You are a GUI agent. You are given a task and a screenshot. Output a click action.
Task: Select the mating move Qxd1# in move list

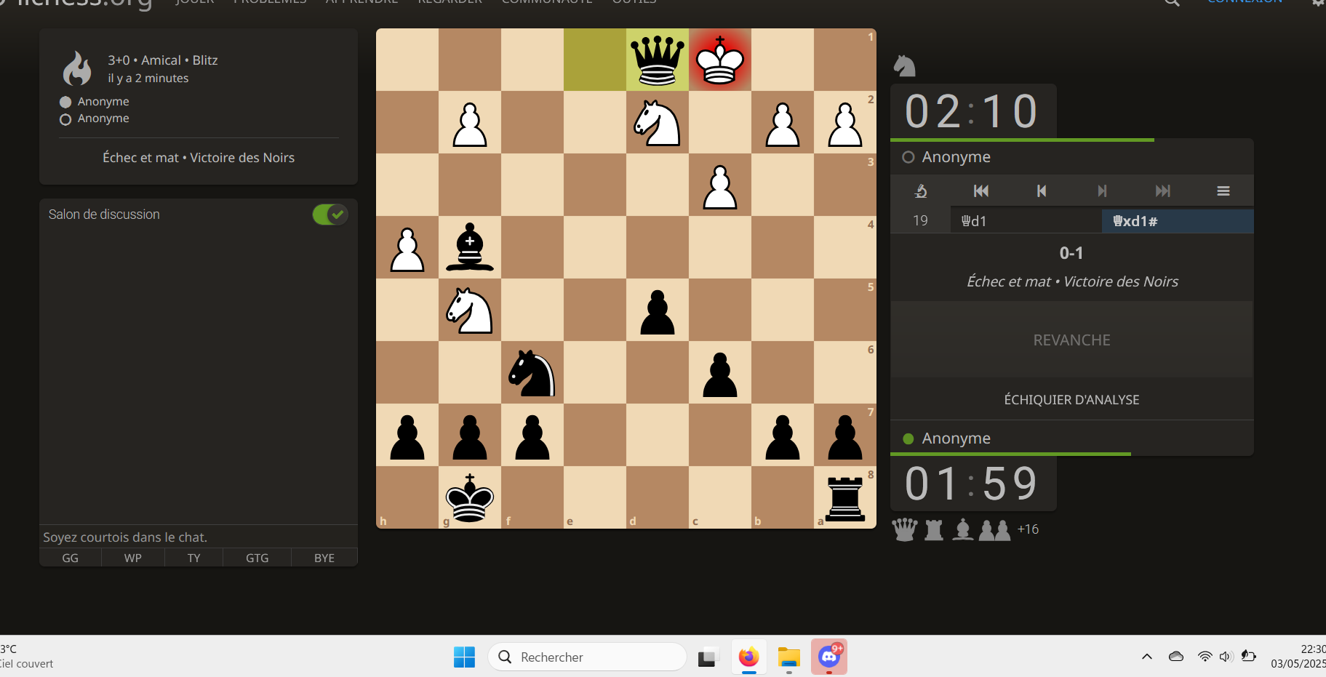pos(1178,220)
